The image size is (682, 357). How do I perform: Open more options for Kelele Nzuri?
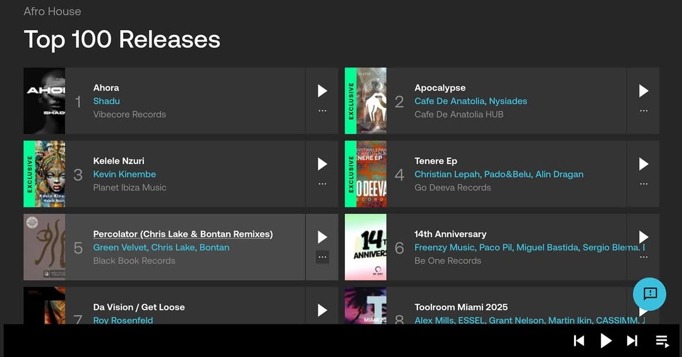(x=322, y=184)
